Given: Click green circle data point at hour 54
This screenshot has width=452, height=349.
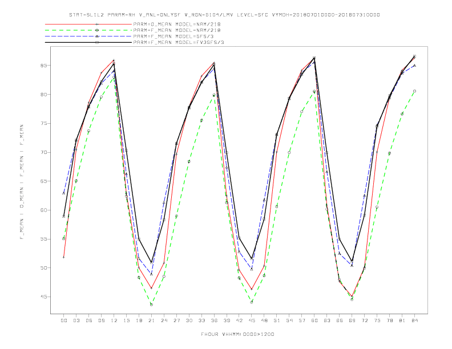Looking at the screenshot, I should tap(289, 153).
